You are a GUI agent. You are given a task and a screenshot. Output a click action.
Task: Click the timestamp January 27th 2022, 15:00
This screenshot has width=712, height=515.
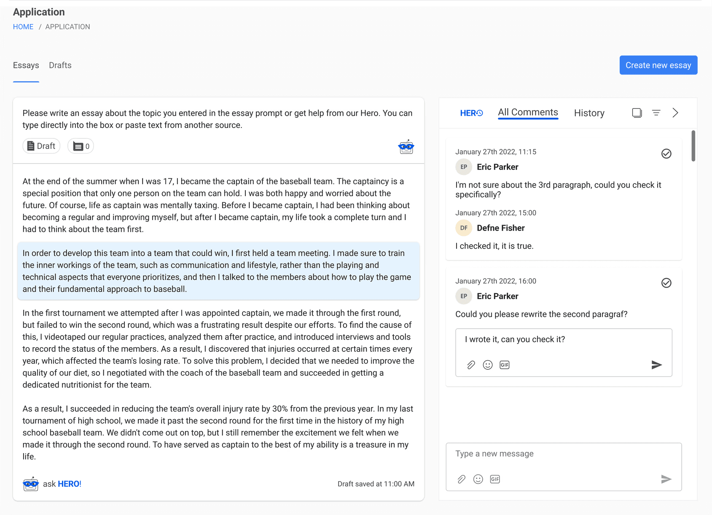coord(496,213)
